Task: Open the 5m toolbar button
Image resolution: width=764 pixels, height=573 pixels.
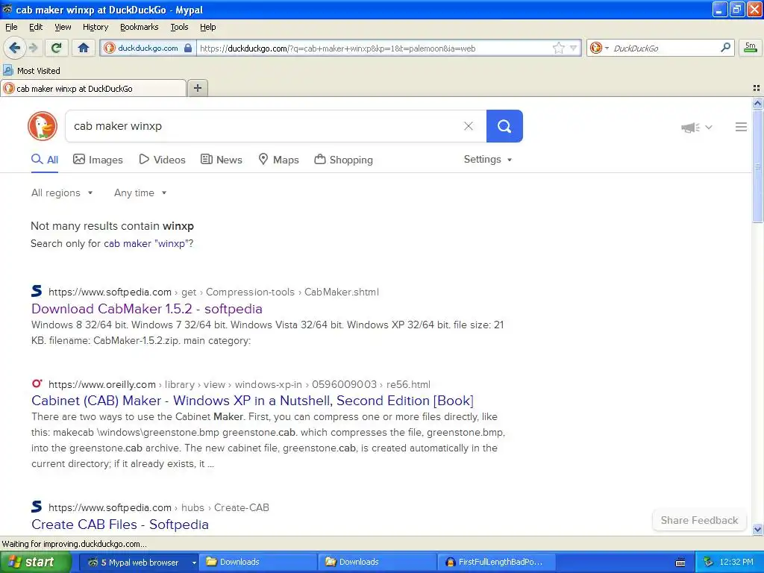Action: pos(751,47)
